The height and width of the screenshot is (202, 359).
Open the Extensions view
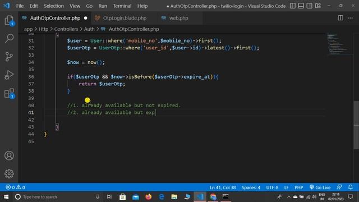click(9, 93)
